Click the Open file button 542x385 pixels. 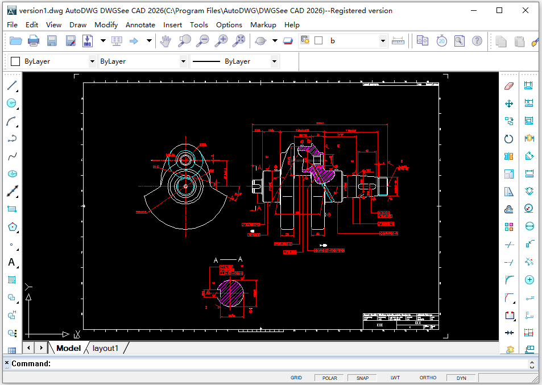coord(15,40)
